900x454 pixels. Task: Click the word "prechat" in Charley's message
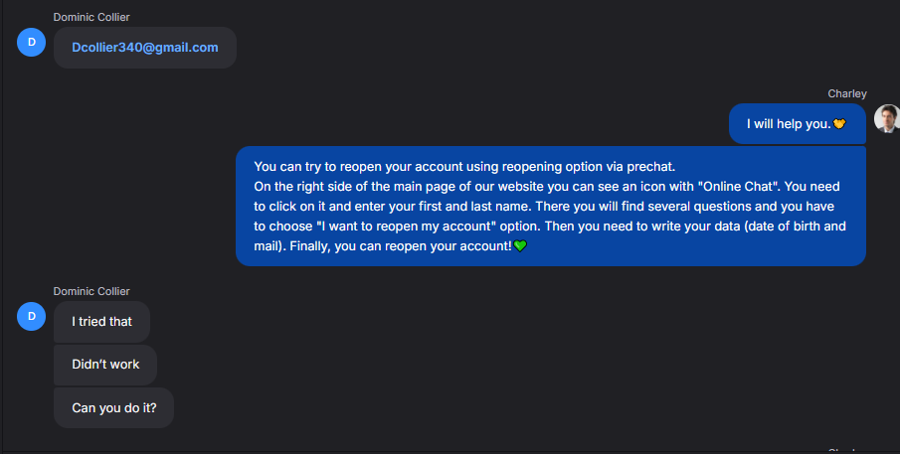[x=650, y=166]
